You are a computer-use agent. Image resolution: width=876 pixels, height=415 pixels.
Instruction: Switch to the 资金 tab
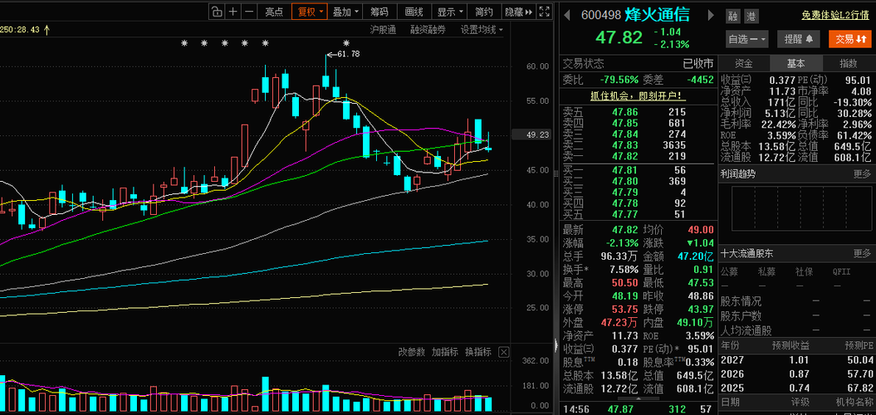[744, 64]
